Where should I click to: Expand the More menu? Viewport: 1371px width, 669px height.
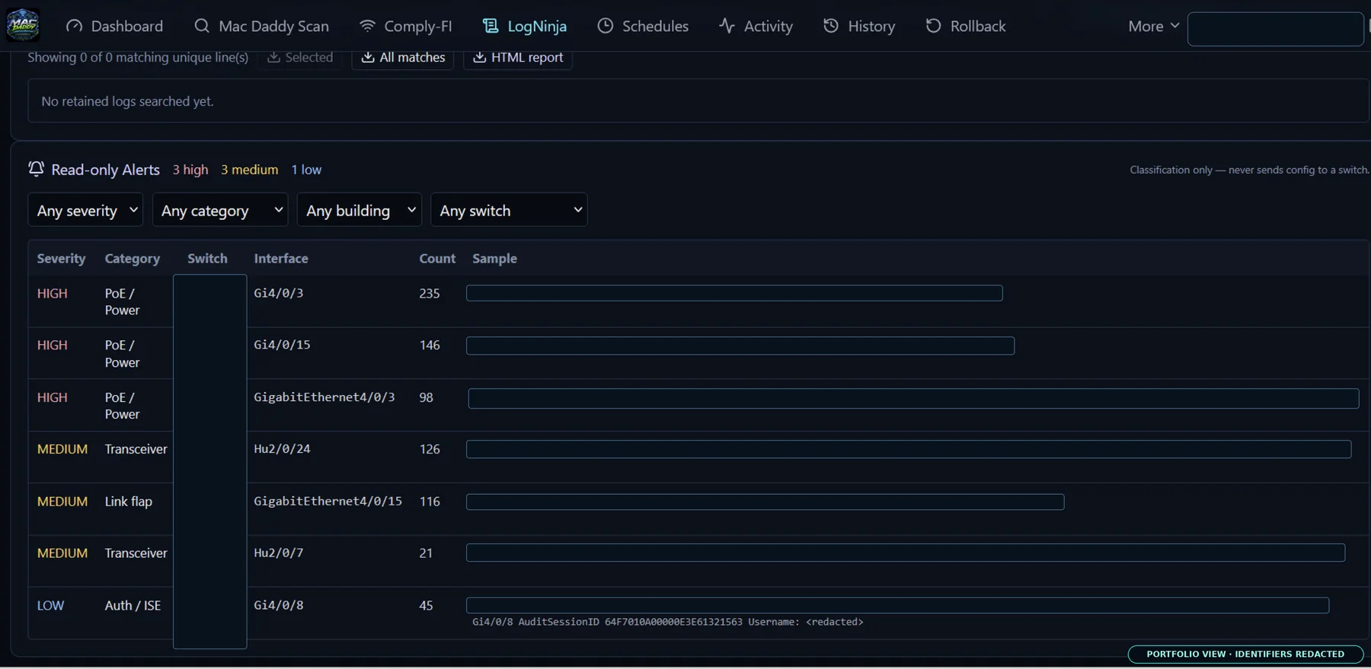click(x=1154, y=26)
